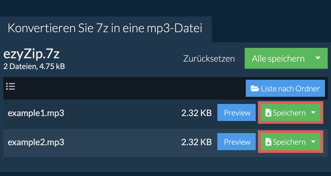Select the Konvertieren Sie 7z in mp3-Datei tab

pyautogui.click(x=105, y=29)
